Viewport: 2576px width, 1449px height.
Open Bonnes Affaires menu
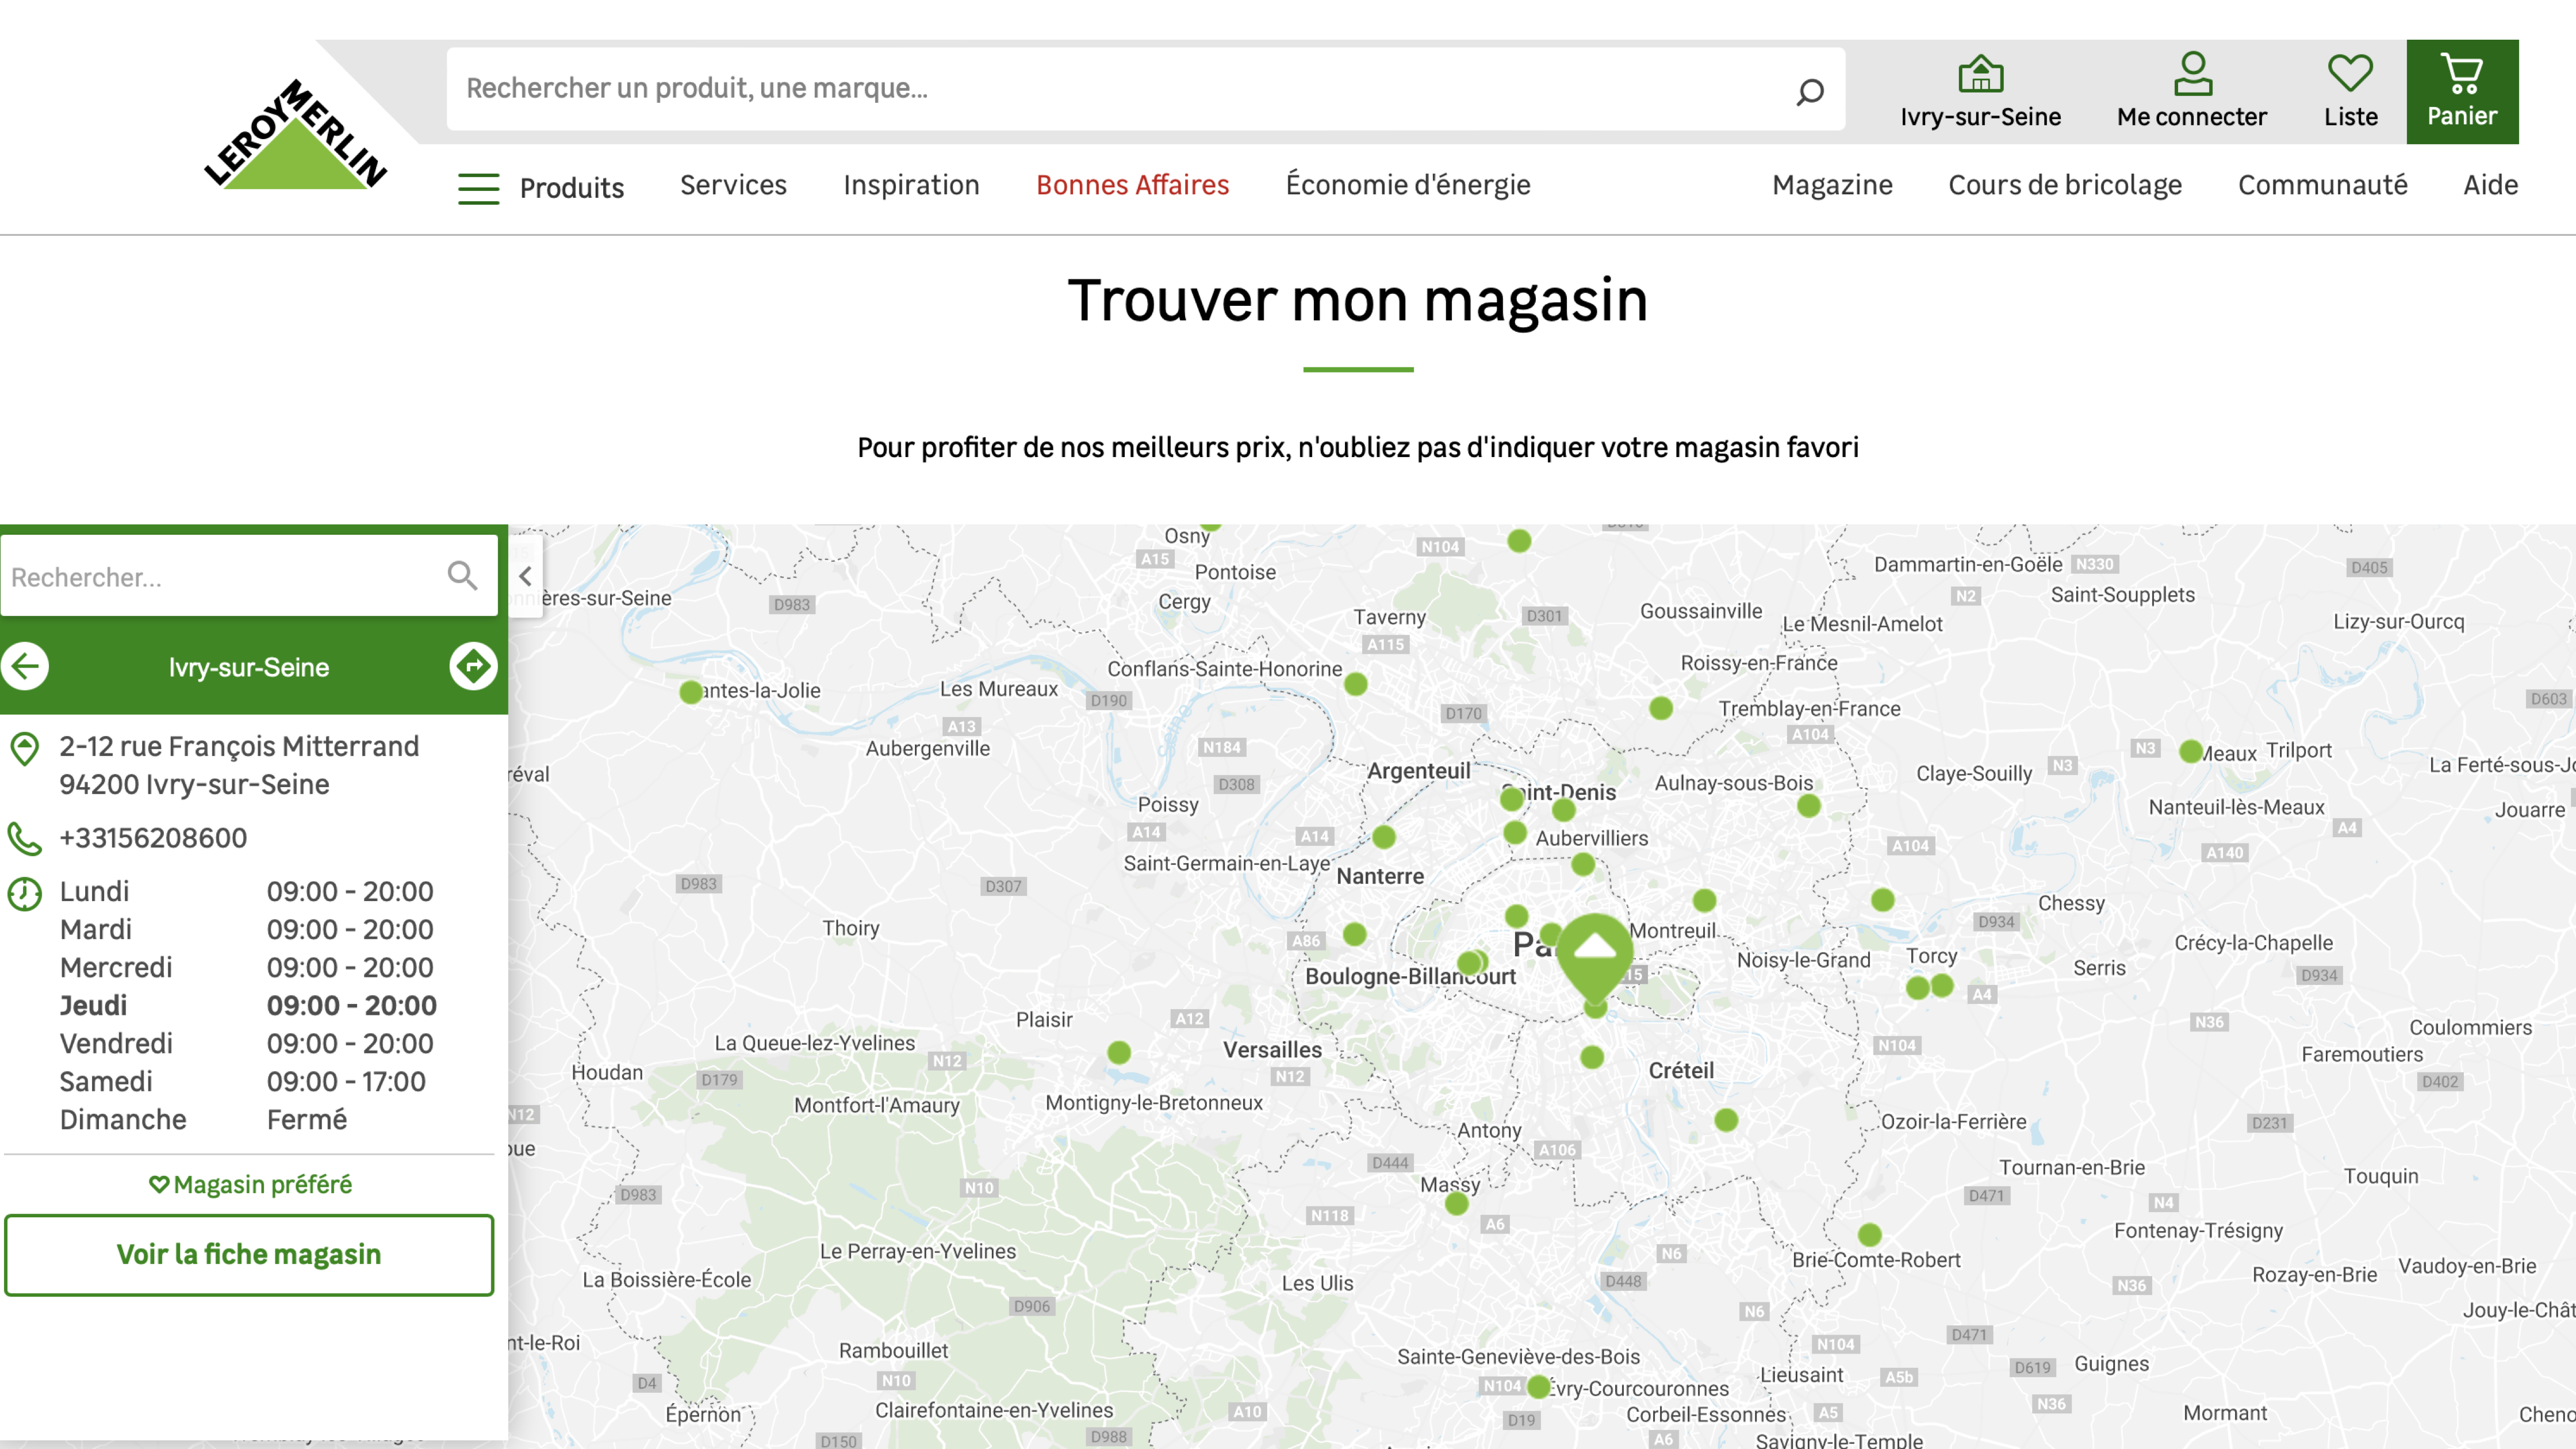[x=1132, y=185]
